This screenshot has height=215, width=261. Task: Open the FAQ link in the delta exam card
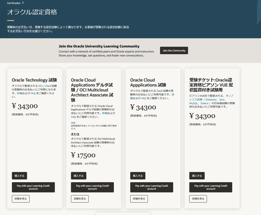pos(73,117)
